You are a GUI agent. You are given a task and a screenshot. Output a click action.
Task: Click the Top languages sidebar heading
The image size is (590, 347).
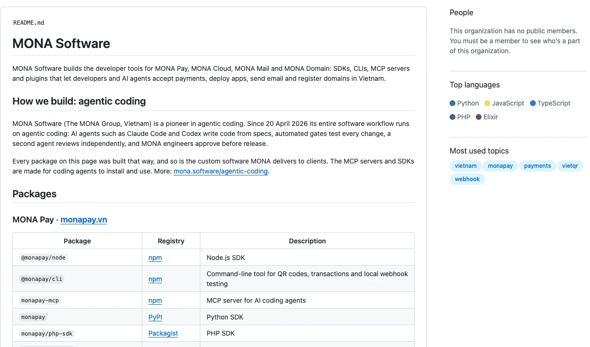pyautogui.click(x=475, y=85)
